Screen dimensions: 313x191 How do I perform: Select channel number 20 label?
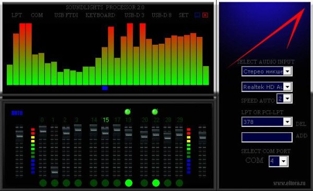145,120
